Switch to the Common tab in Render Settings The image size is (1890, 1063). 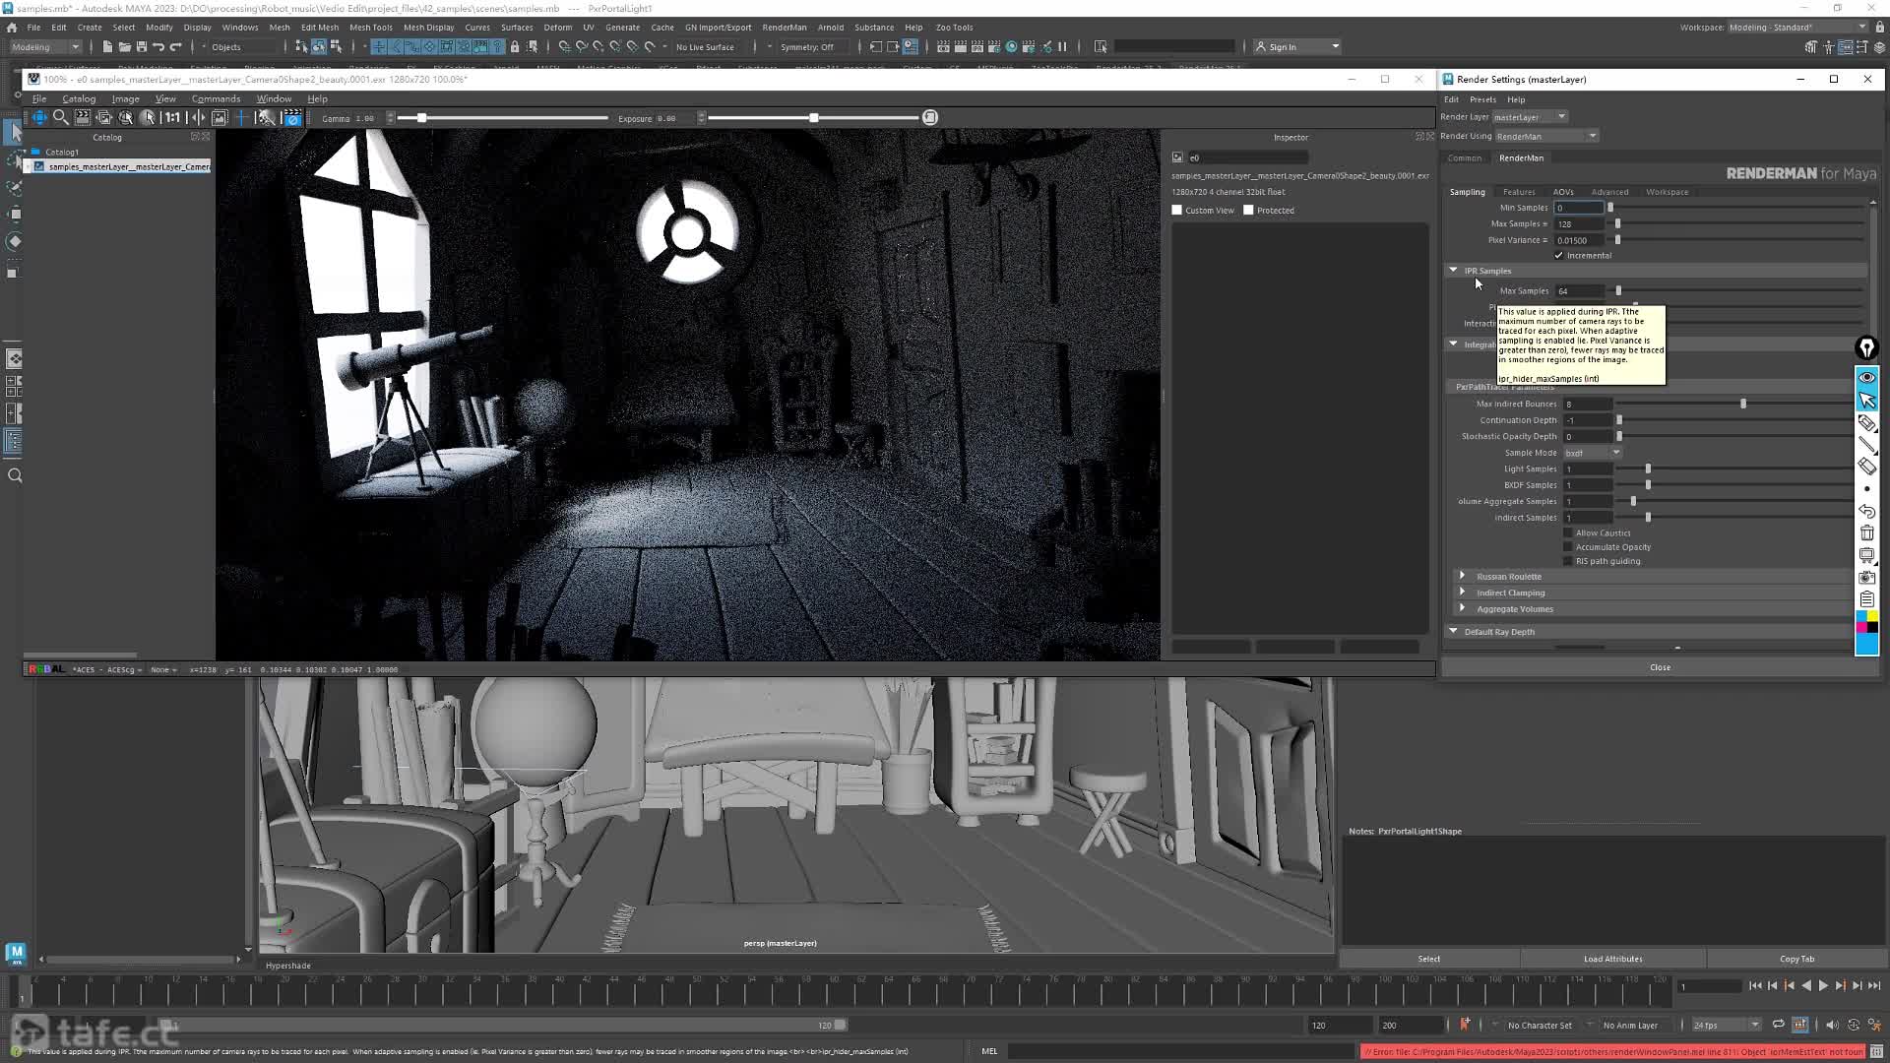[1464, 157]
